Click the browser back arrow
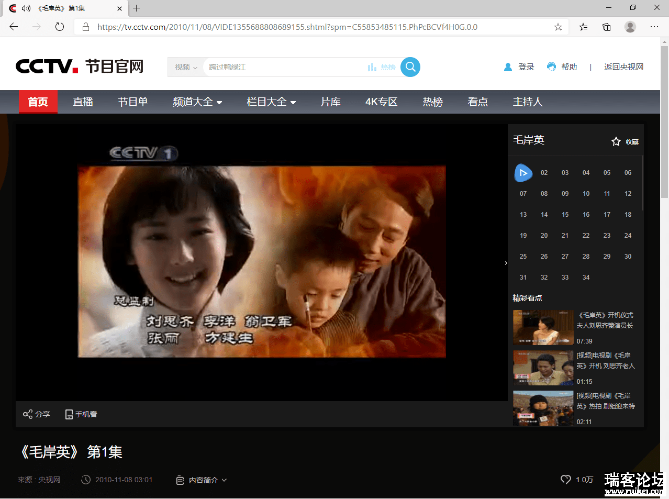 [x=14, y=27]
